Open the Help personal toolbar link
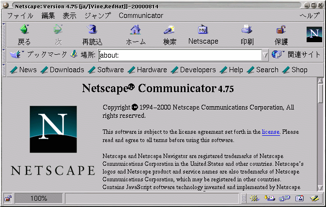Image resolution: width=326 pixels, height=207 pixels. click(x=231, y=70)
